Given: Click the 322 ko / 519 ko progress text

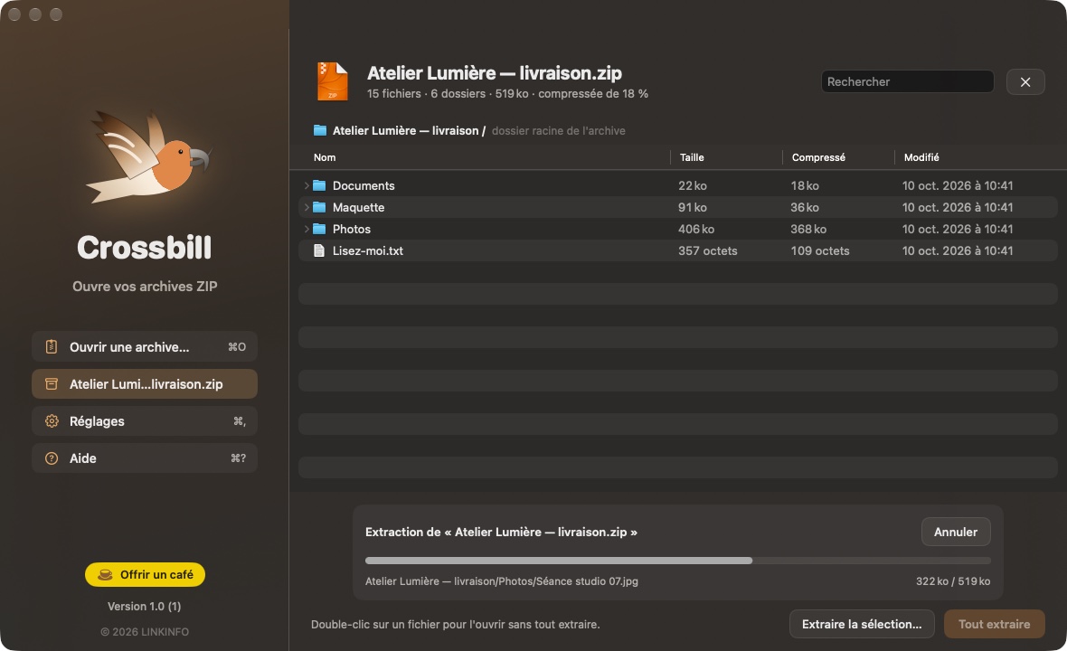Looking at the screenshot, I should pyautogui.click(x=953, y=581).
